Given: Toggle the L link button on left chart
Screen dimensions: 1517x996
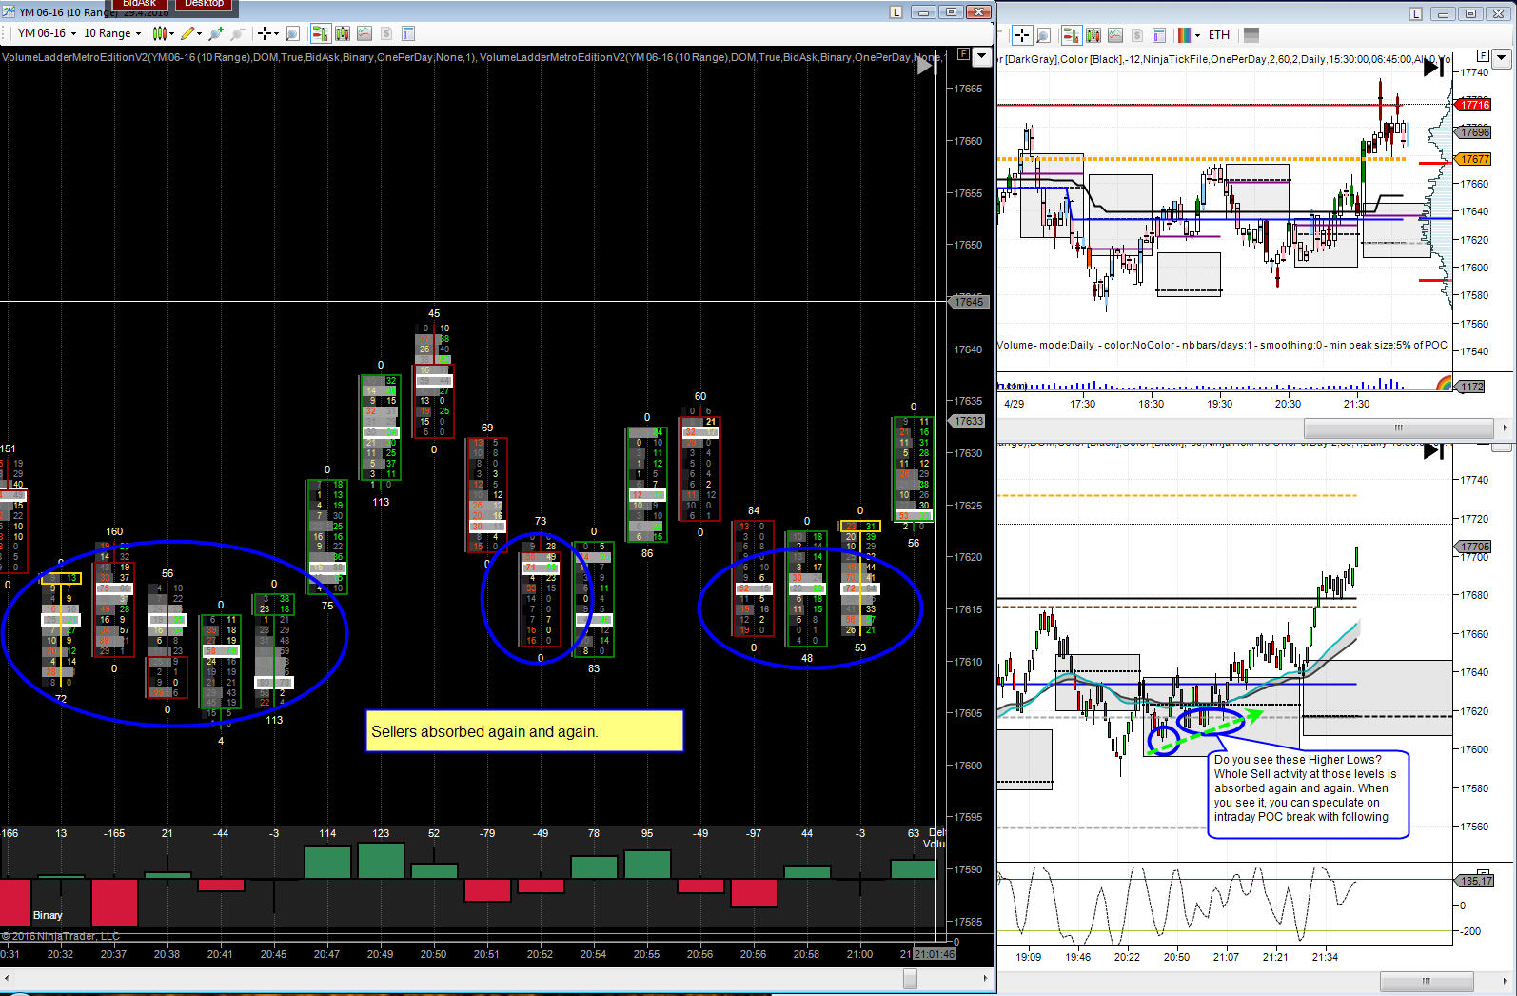Looking at the screenshot, I should tap(896, 12).
